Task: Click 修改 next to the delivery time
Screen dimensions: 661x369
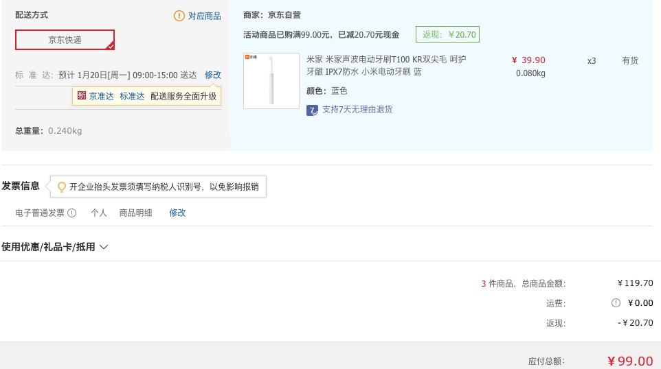Action: (213, 75)
